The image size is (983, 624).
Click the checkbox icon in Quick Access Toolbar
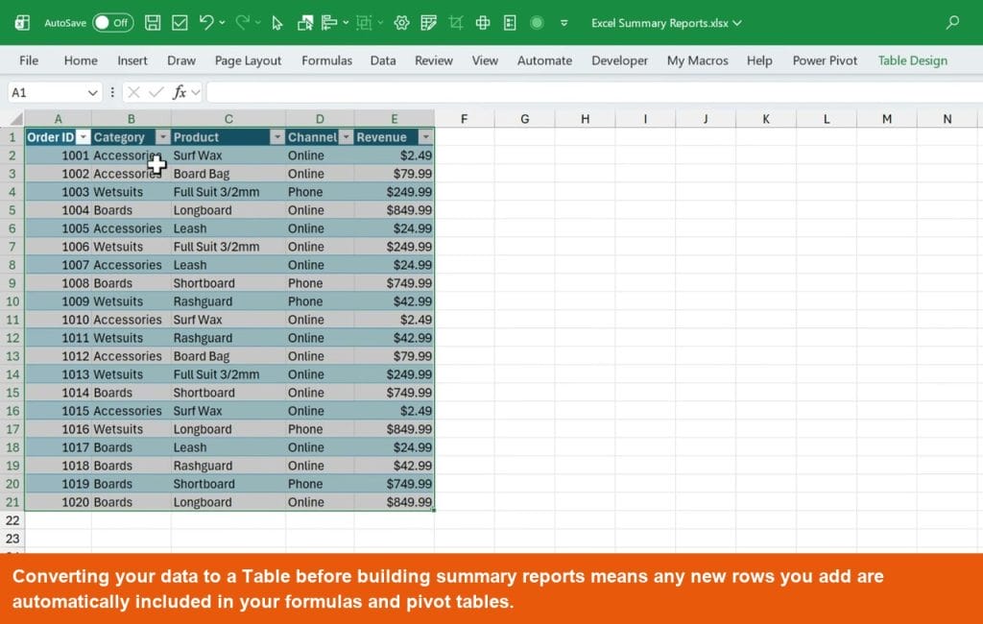[x=180, y=23]
